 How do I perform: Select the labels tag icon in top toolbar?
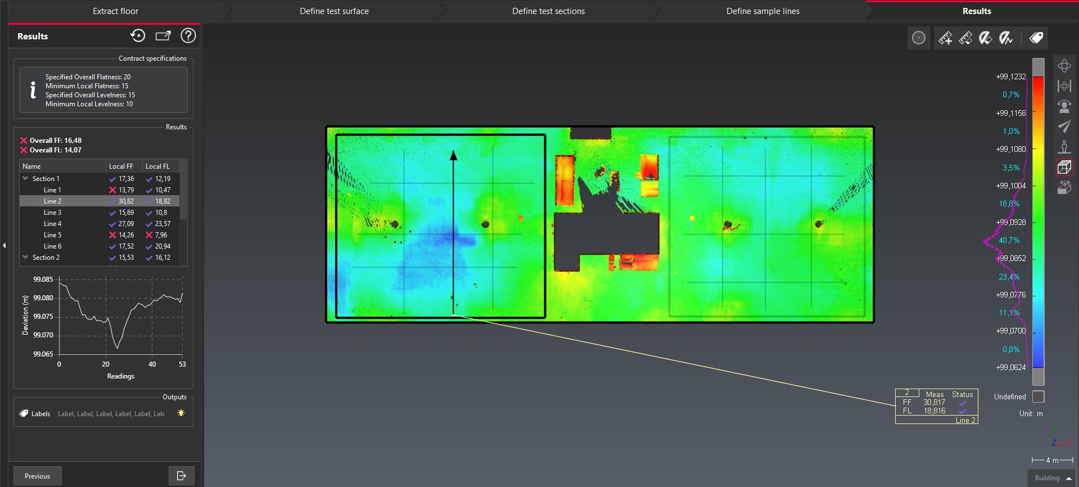point(1036,38)
